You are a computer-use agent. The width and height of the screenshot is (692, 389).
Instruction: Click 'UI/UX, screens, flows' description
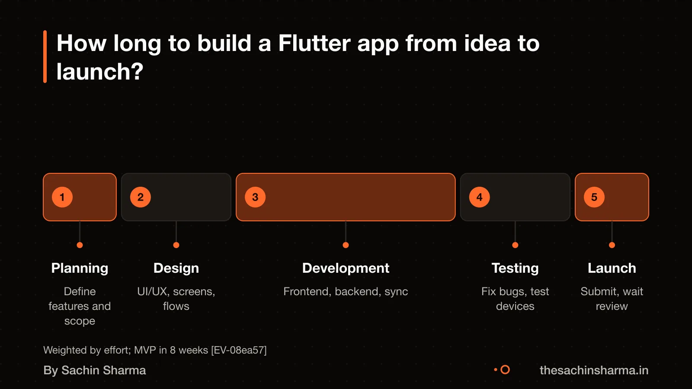(176, 299)
